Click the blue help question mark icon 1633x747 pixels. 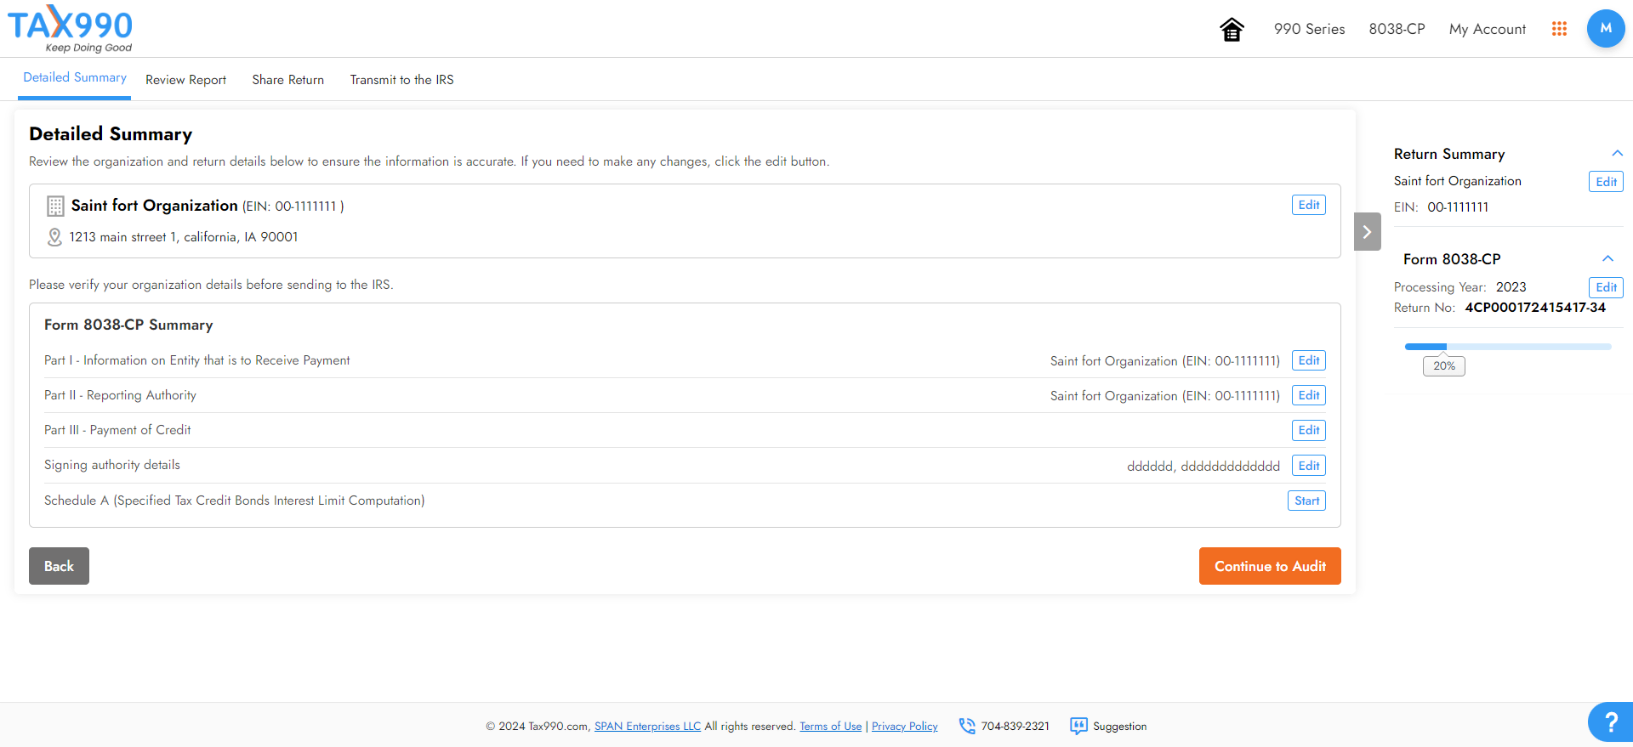click(1610, 722)
